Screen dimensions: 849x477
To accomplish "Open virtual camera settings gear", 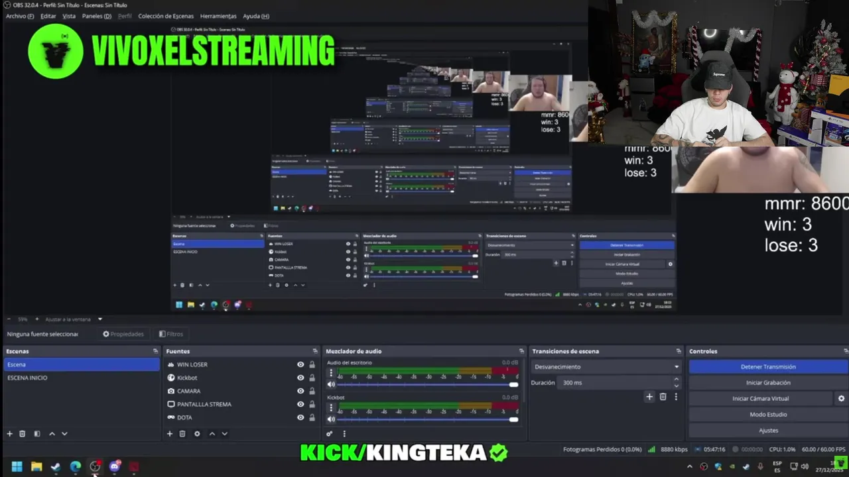I will click(841, 398).
